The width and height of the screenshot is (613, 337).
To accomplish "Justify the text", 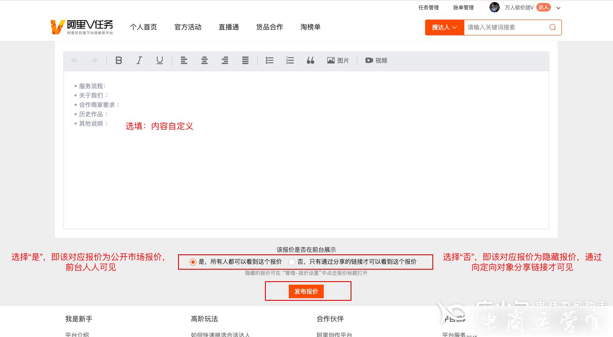I will pos(245,60).
